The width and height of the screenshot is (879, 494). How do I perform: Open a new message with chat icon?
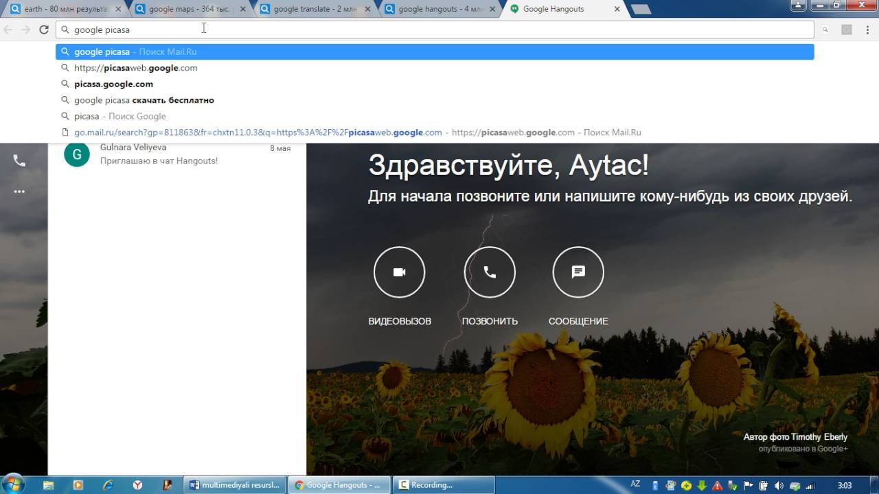[x=578, y=272]
